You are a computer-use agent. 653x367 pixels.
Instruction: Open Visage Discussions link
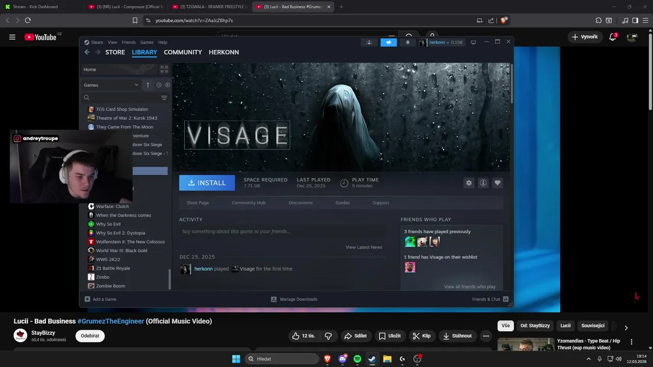point(300,203)
